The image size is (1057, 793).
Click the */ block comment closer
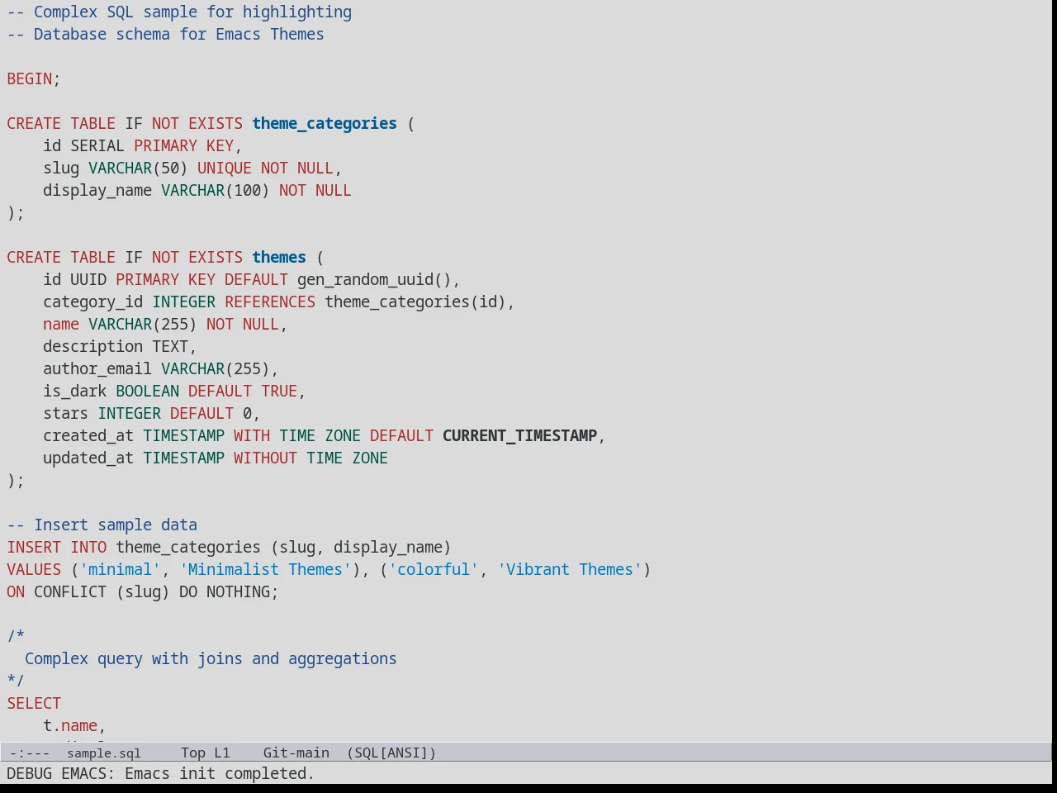coord(16,681)
